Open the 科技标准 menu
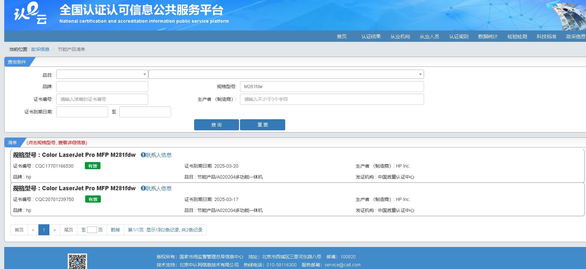 547,36
